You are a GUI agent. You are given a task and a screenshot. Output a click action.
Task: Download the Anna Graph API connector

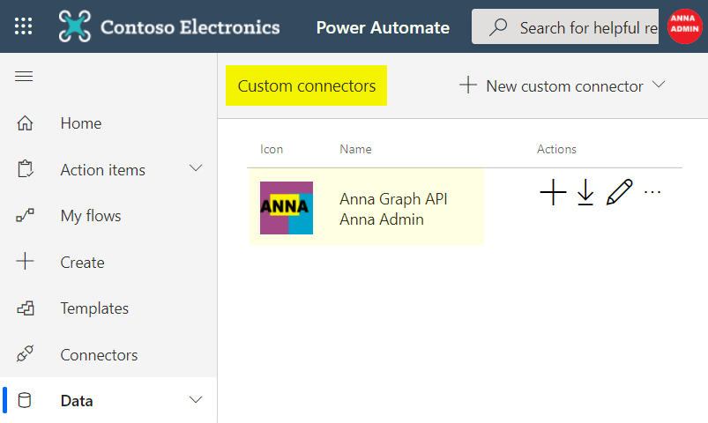coord(585,192)
